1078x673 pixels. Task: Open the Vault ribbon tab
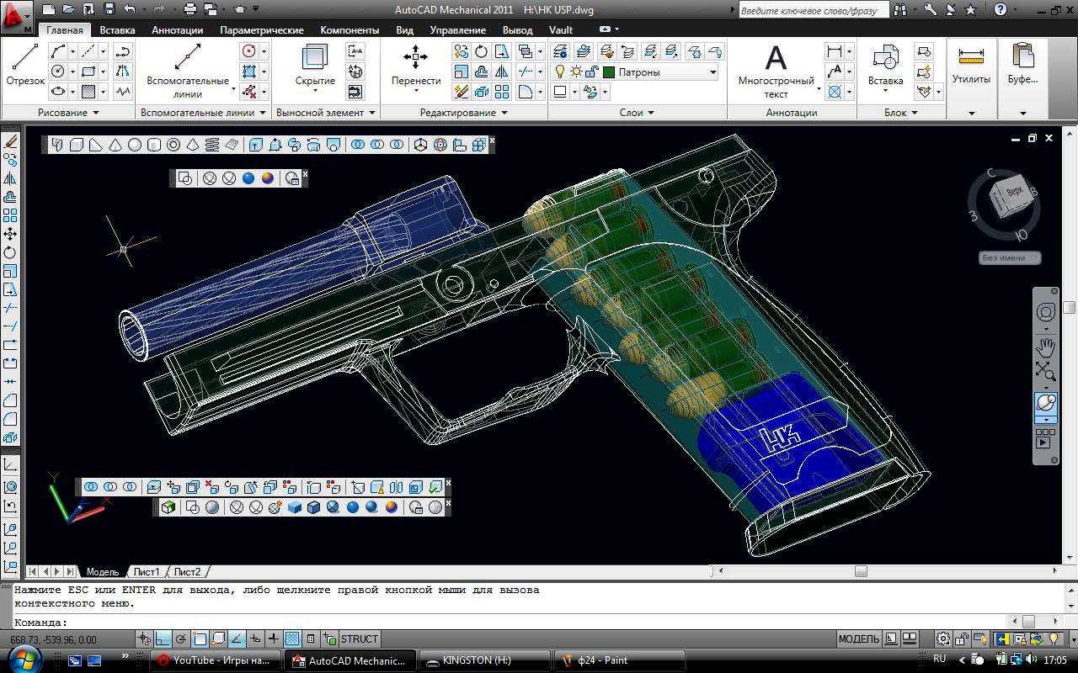point(561,29)
